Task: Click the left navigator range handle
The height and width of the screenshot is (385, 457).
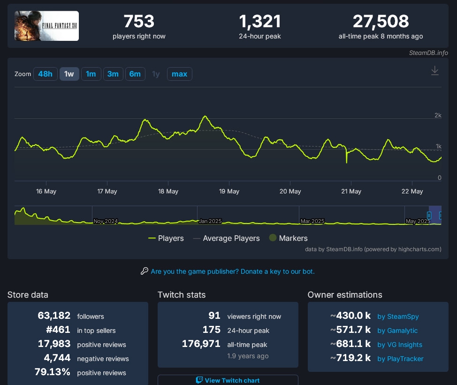Action: (x=429, y=215)
